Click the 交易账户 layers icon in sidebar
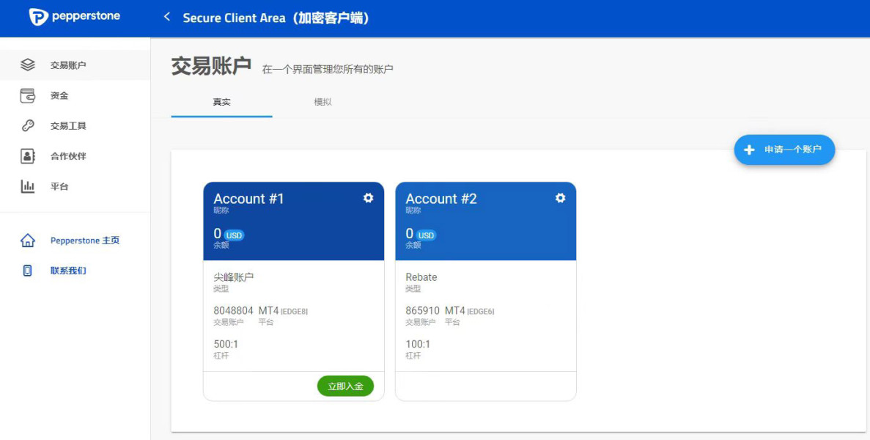 [27, 65]
